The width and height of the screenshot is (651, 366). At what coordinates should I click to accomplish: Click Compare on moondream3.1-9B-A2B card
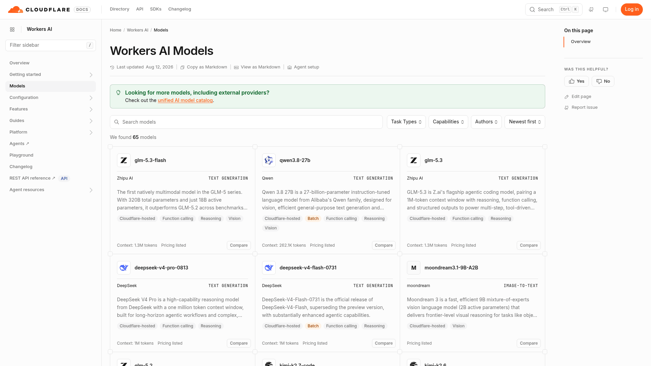point(529,343)
